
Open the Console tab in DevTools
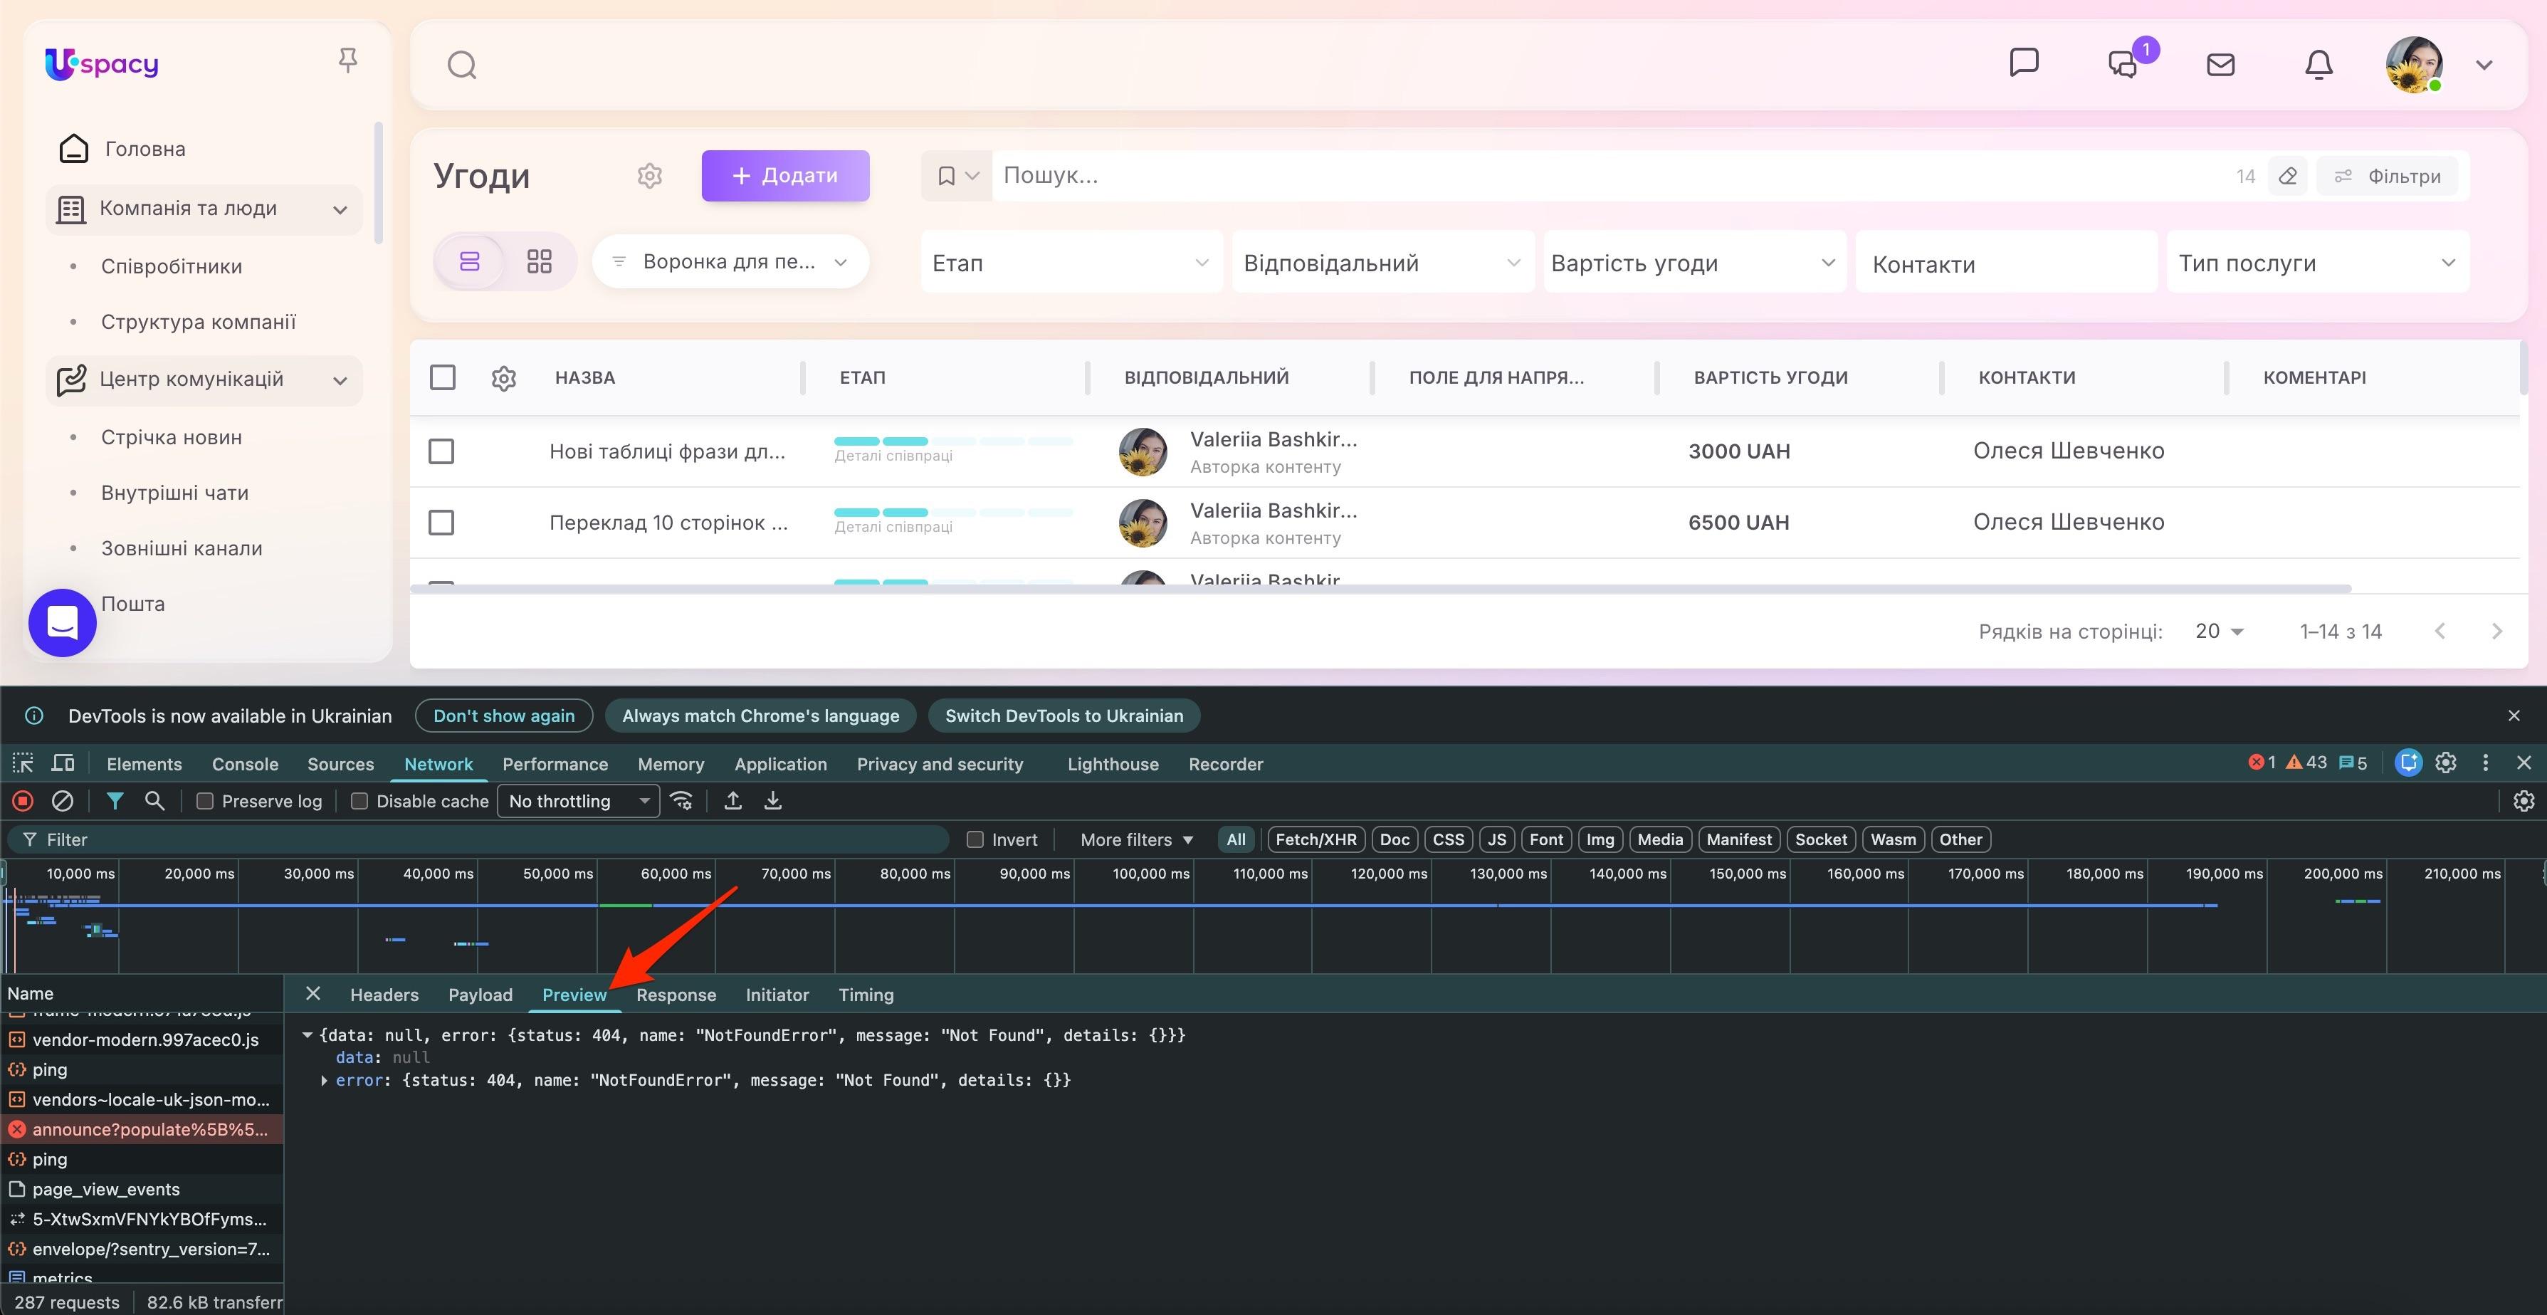(x=244, y=764)
